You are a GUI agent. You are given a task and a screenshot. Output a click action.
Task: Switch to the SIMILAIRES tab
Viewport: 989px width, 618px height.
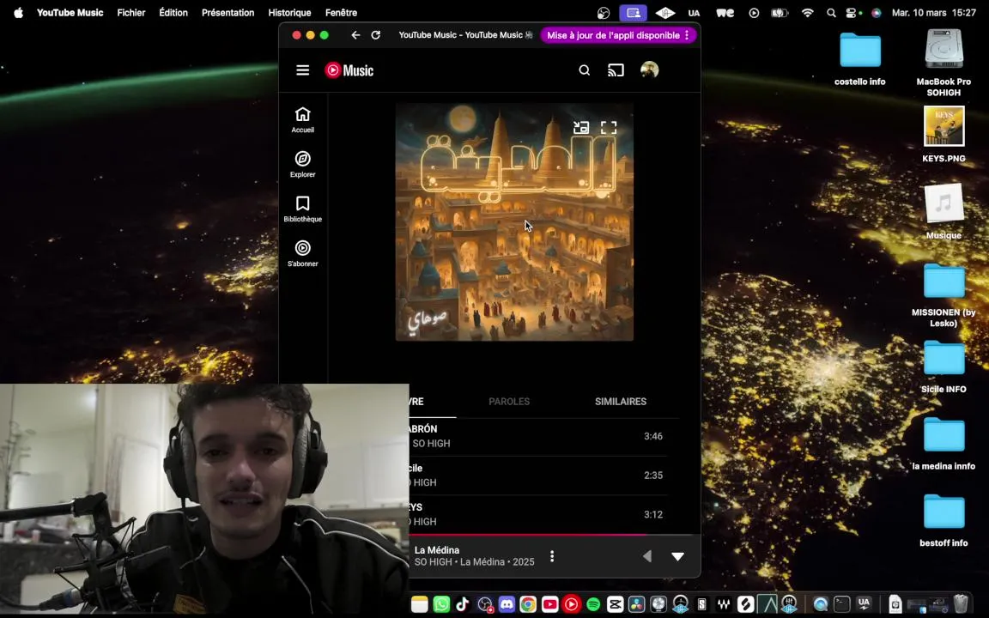621,401
